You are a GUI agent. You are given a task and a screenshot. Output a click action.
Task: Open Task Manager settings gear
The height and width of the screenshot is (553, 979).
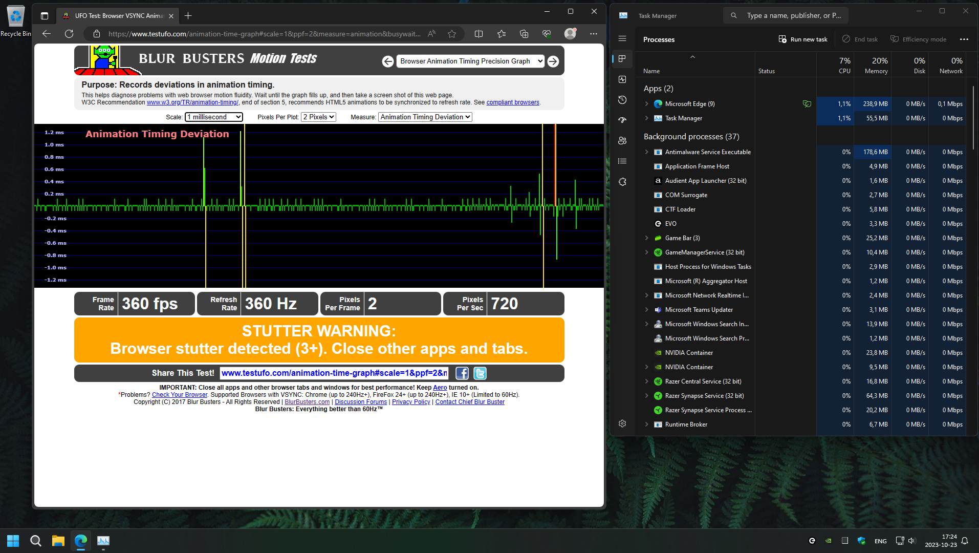(622, 423)
